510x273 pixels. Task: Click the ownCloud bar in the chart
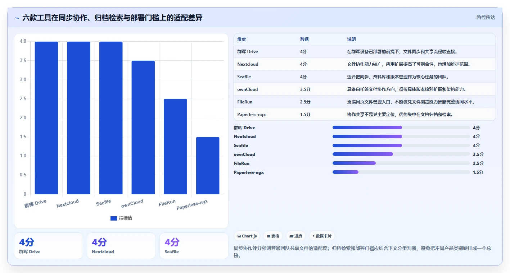click(x=143, y=128)
